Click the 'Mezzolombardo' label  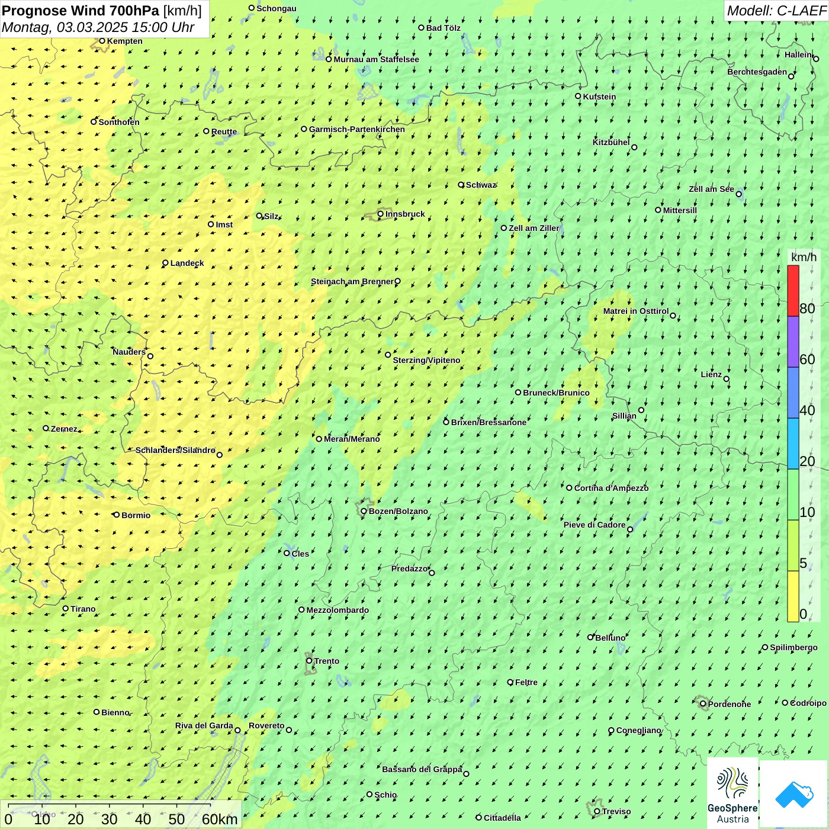[338, 610]
